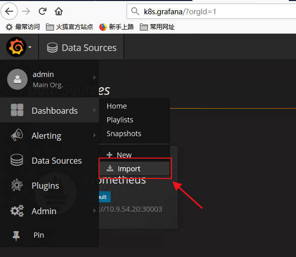Open the Plugins side menu item

click(50, 186)
